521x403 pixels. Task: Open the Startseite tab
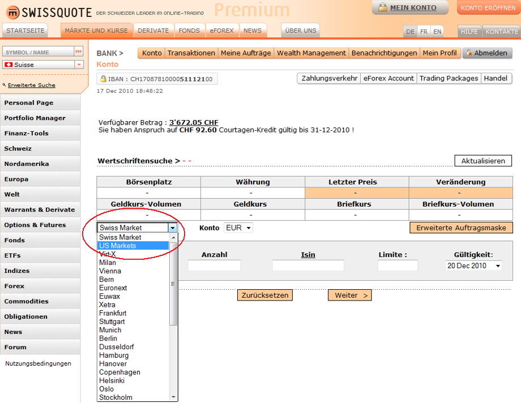click(25, 31)
